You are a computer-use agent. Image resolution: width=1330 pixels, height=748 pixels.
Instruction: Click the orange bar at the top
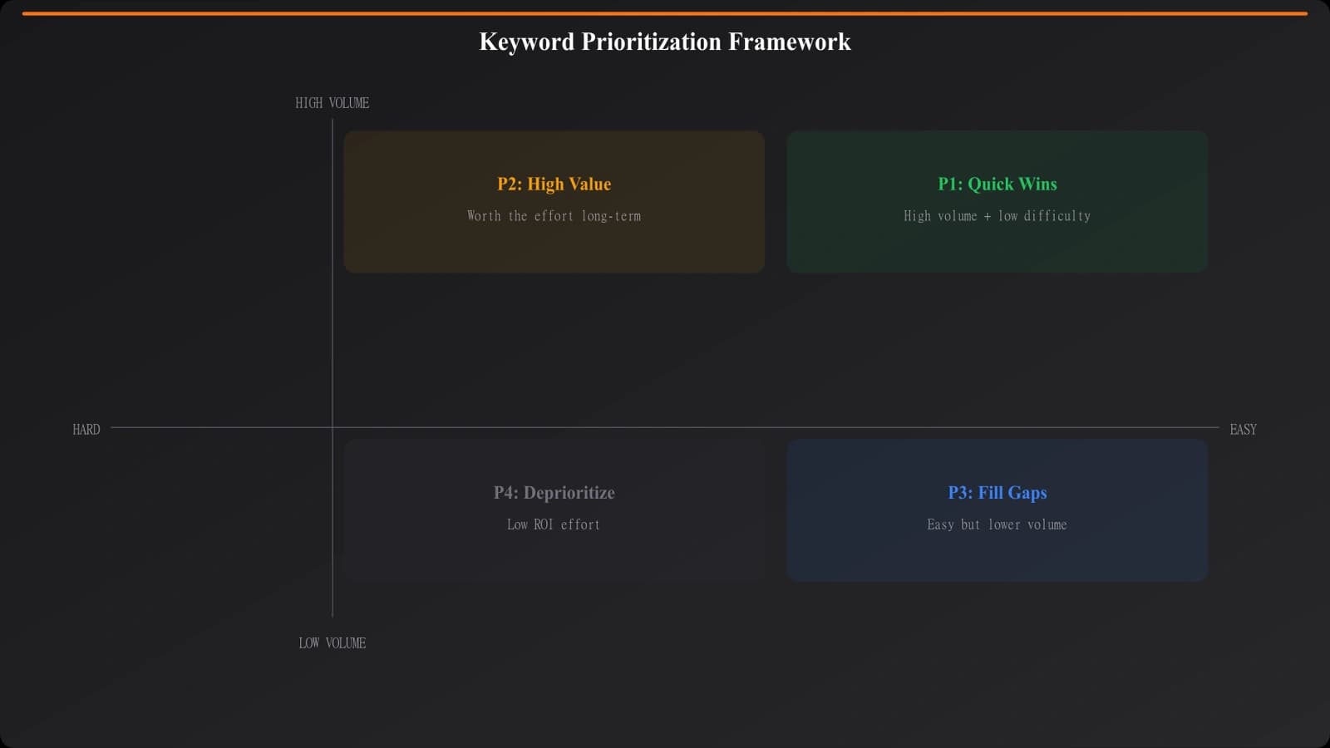coord(665,12)
